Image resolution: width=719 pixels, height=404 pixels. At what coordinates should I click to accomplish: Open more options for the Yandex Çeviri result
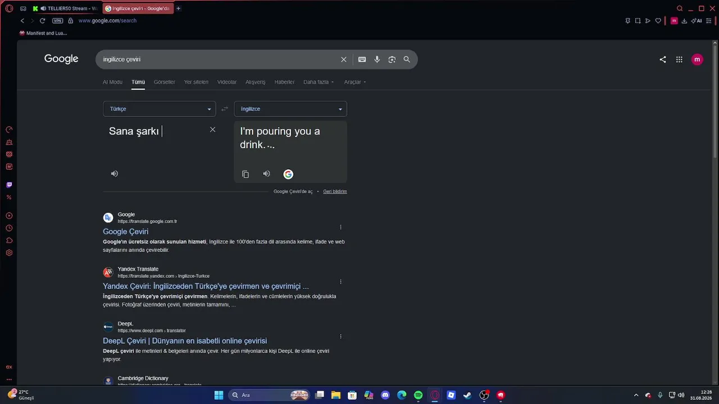coord(340,282)
